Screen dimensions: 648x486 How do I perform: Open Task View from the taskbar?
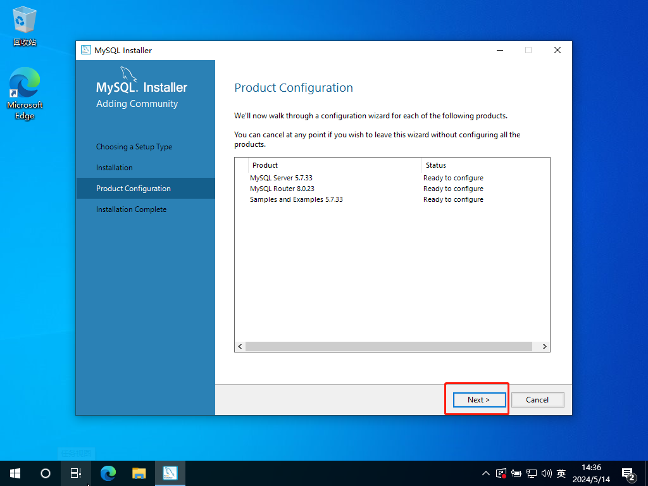(x=76, y=473)
